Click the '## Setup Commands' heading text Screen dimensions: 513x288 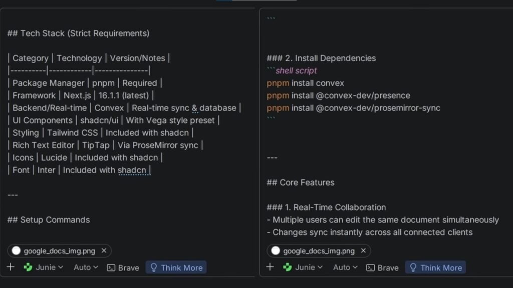pyautogui.click(x=49, y=220)
